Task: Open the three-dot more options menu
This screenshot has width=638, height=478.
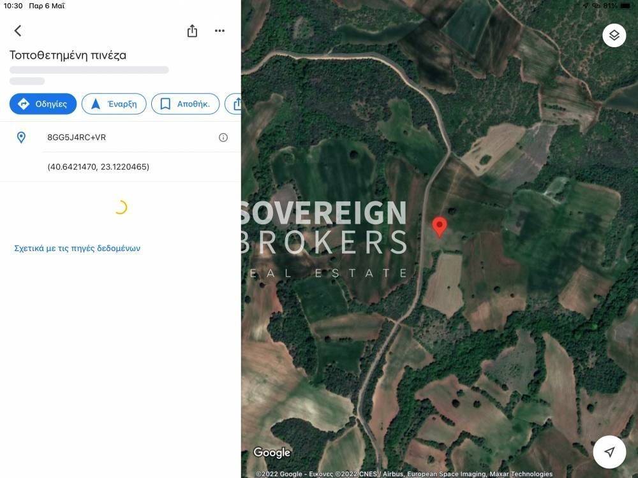Action: (x=219, y=31)
